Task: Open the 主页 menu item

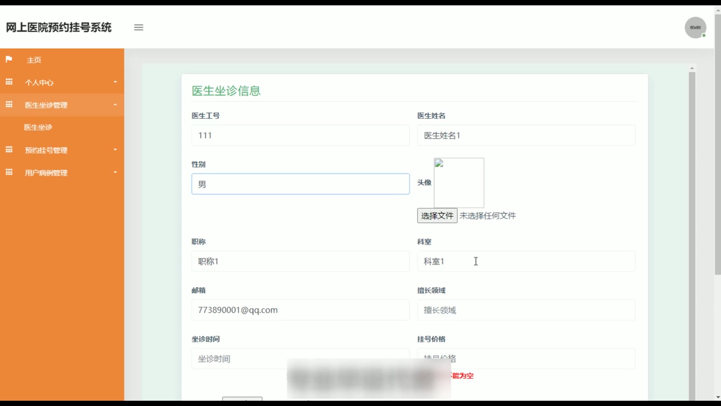Action: (x=34, y=60)
